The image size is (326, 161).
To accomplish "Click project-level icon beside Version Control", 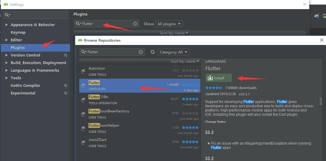I will (x=66, y=55).
